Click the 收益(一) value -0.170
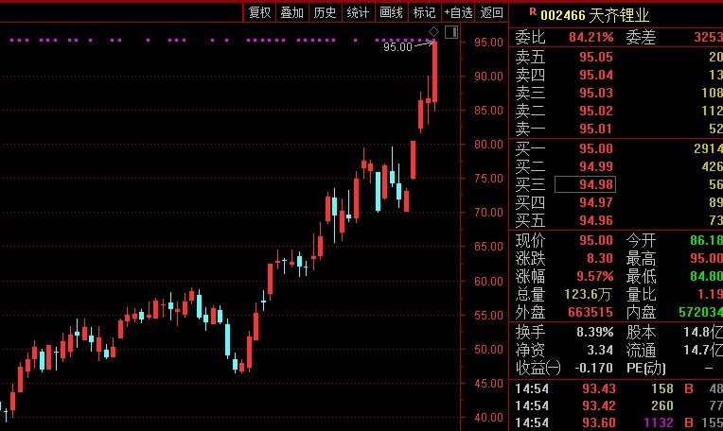723x431 pixels. coord(593,368)
